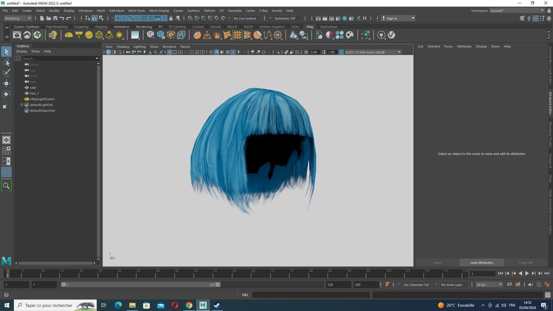Play the animation forwards
Image resolution: width=553 pixels, height=311 pixels.
527,274
